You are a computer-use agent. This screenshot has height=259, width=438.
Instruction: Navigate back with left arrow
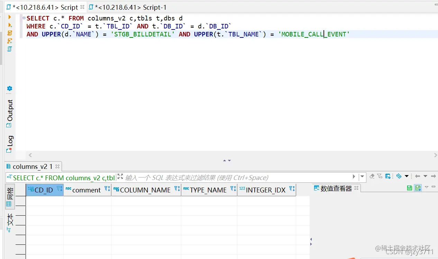coord(417,176)
